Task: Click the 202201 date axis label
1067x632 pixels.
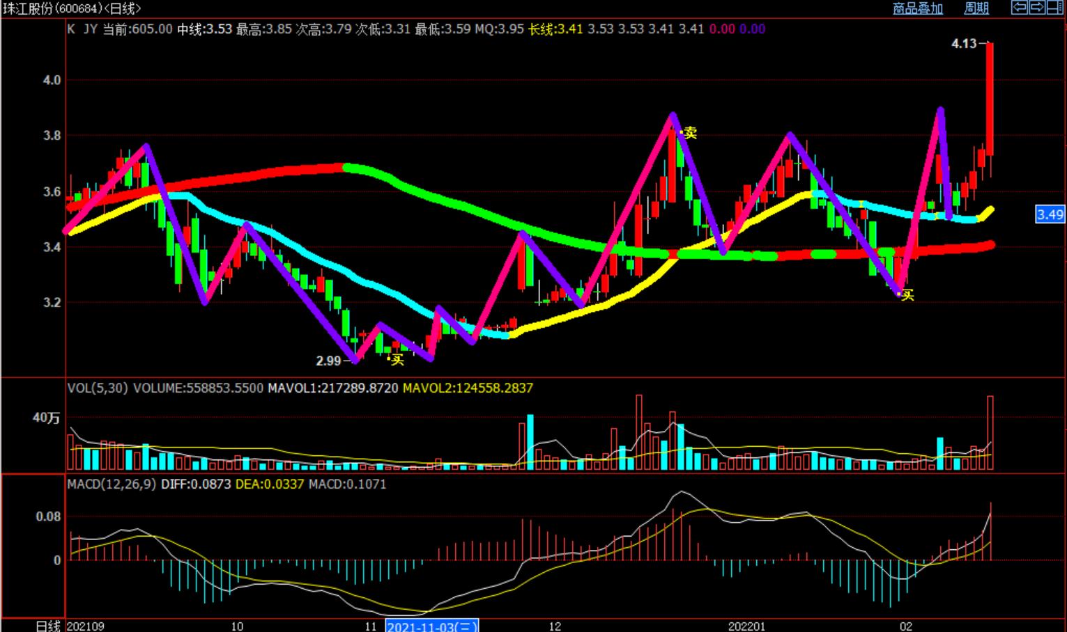Action: pos(746,626)
